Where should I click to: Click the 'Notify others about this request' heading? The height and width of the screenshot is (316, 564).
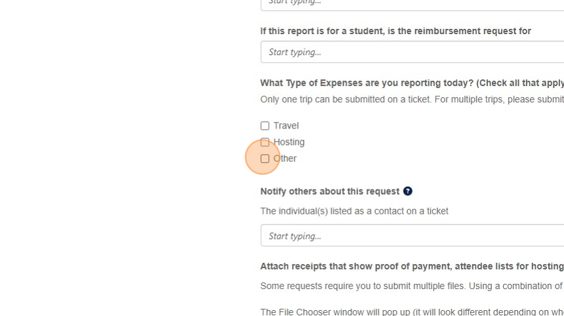coord(330,191)
